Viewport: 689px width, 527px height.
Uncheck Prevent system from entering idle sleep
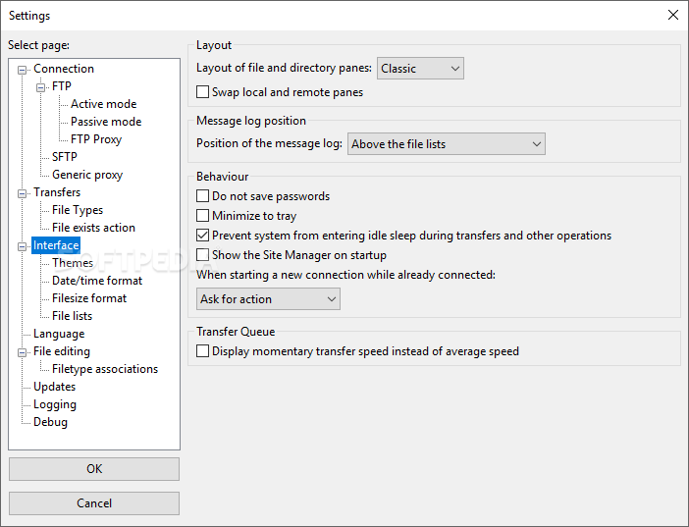203,236
